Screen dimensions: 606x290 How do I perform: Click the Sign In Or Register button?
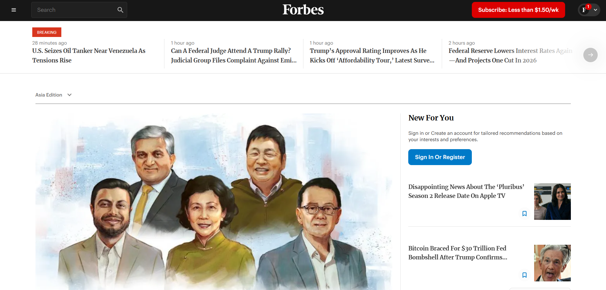pyautogui.click(x=440, y=157)
